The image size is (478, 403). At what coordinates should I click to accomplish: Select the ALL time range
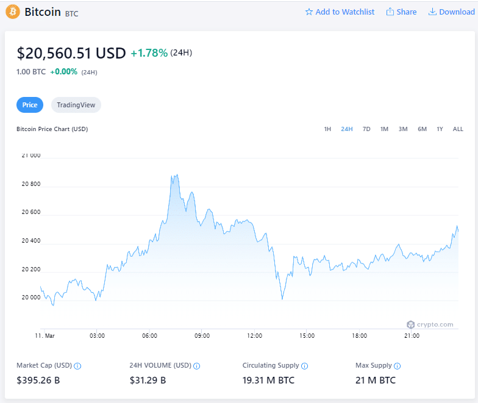[x=458, y=129]
